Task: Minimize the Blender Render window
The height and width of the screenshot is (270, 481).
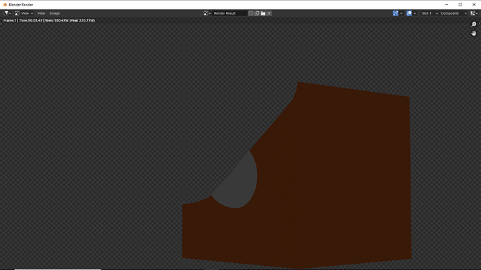Action: pos(447,5)
